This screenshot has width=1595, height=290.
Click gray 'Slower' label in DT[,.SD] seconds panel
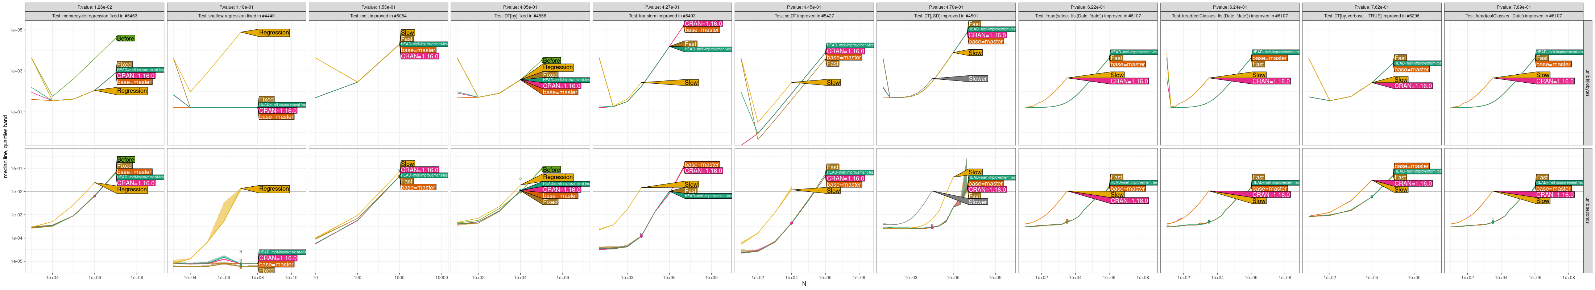click(x=978, y=202)
